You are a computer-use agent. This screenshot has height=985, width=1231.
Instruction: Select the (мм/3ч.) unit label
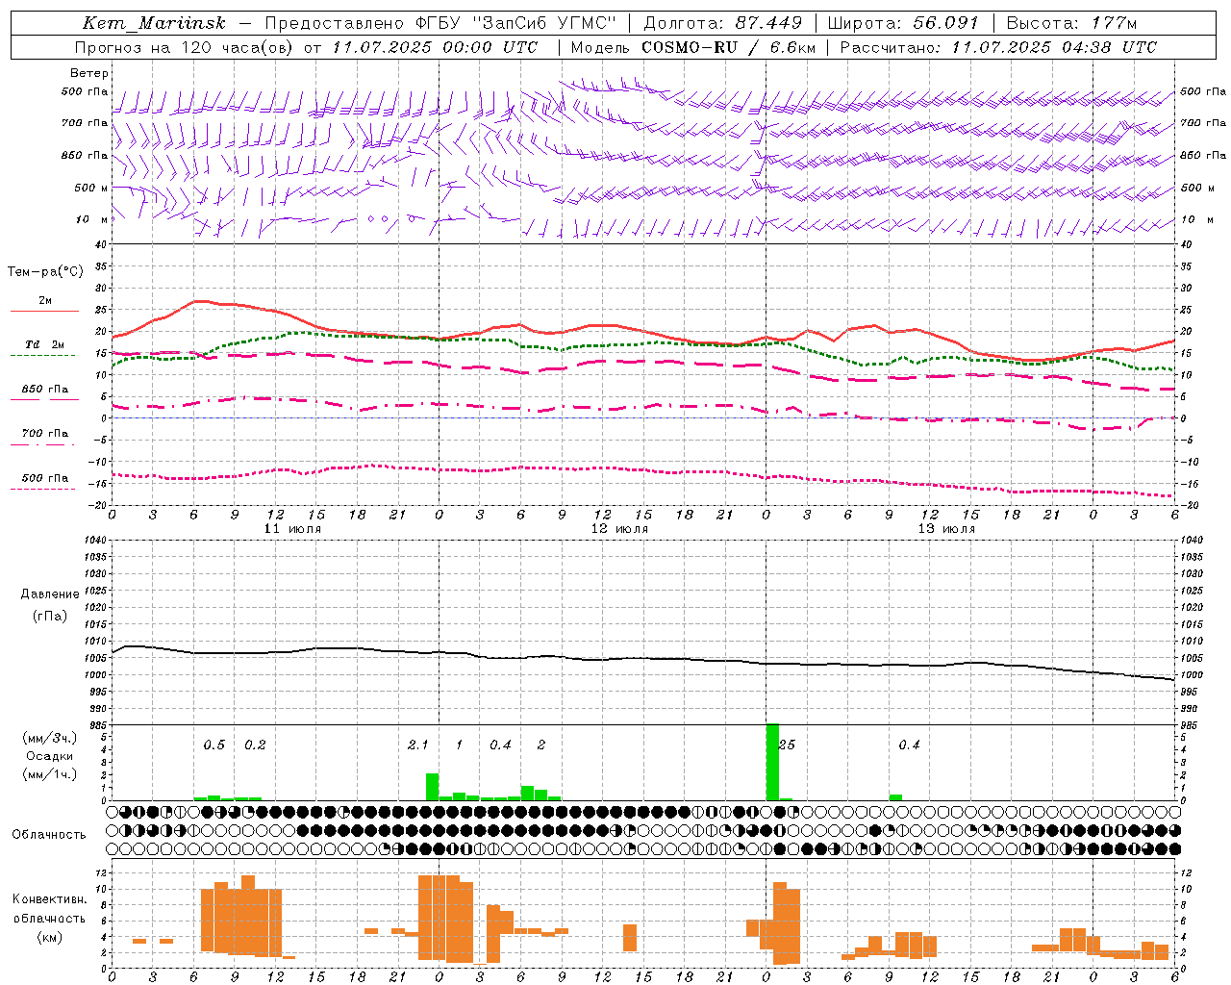point(50,738)
